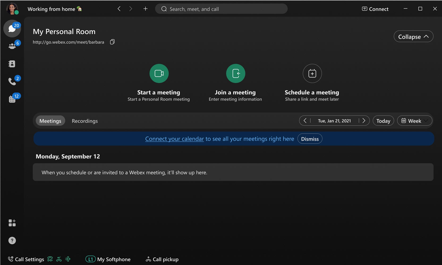This screenshot has height=265, width=442.
Task: Click the Monday, September 12 heading
Action: [x=68, y=156]
